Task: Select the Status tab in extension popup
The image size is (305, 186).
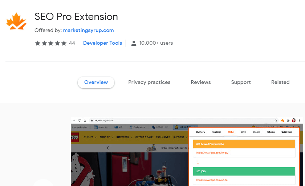Action: coord(231,132)
